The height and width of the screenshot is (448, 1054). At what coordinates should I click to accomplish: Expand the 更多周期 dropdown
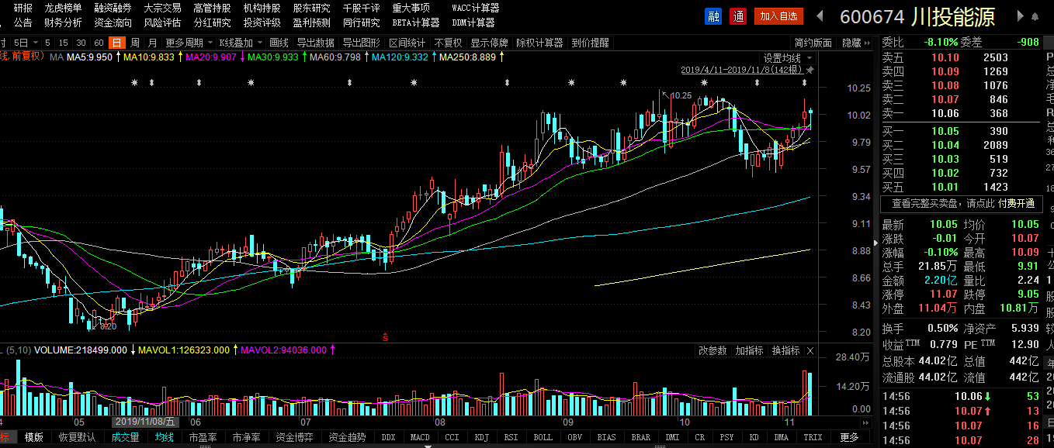(x=187, y=43)
